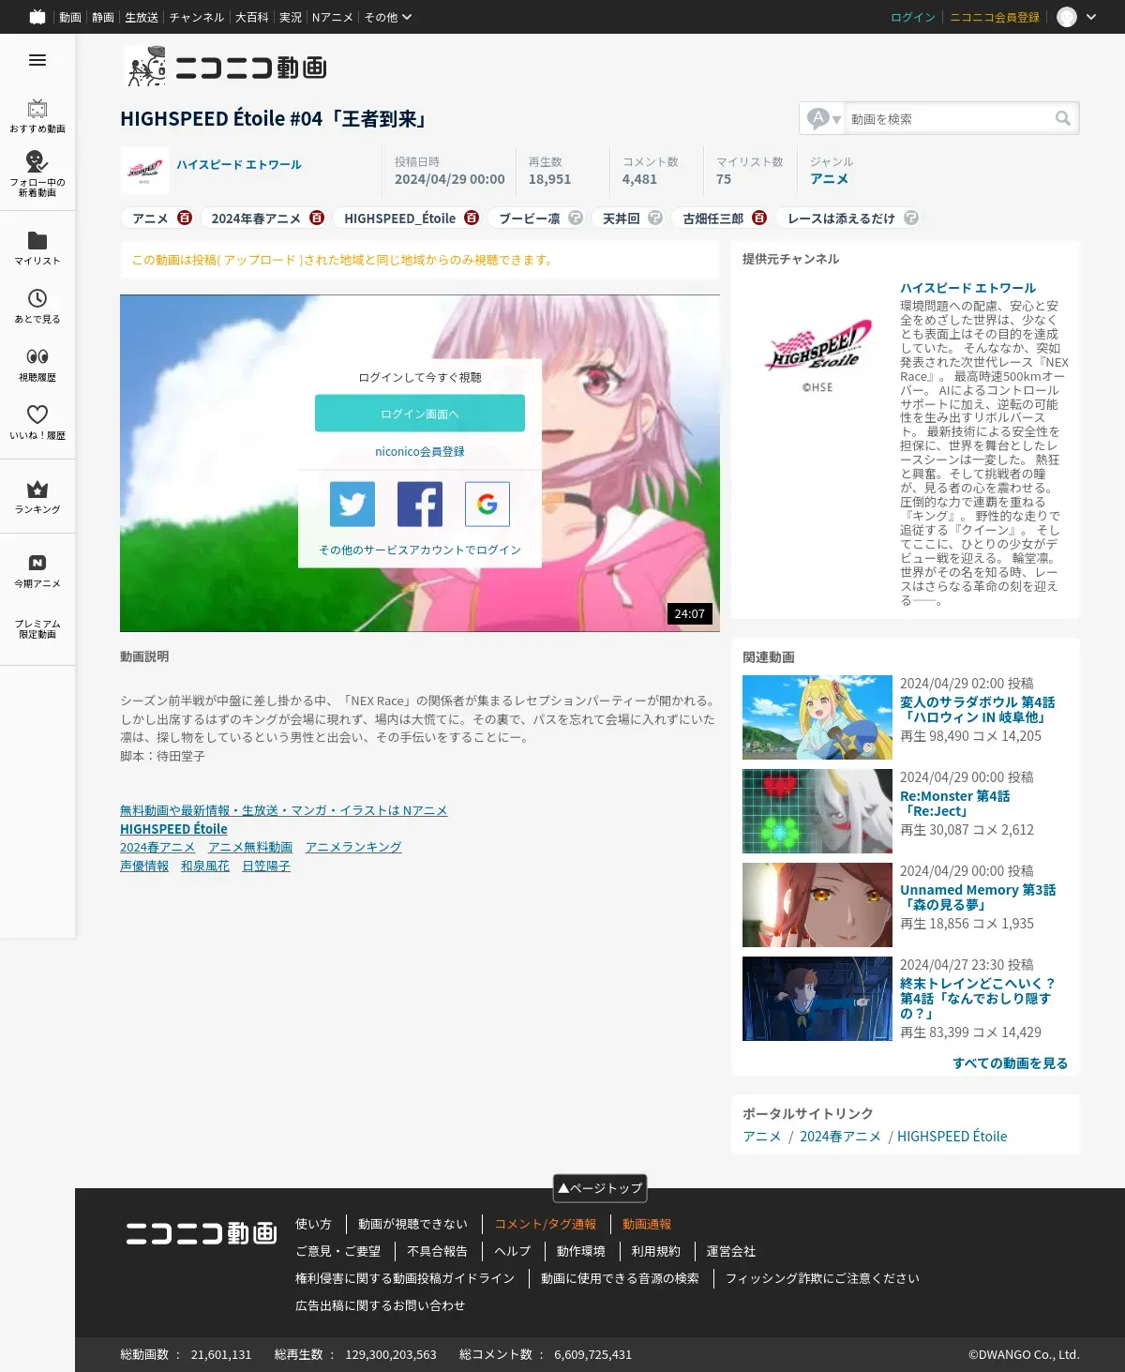1125x1372 pixels.
Task: Click question icon beside レースは添えるだけ tag
Action: pyautogui.click(x=911, y=218)
